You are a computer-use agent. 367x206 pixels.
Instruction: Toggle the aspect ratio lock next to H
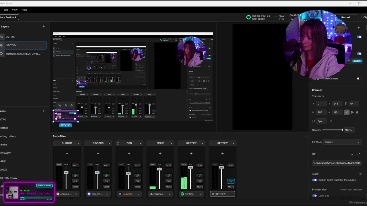(x=347, y=112)
